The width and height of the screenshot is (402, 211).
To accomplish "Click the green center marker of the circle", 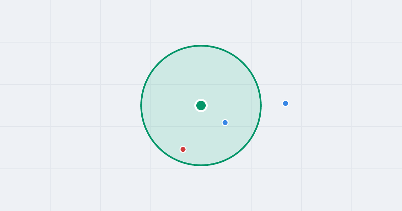I will coord(201,105).
